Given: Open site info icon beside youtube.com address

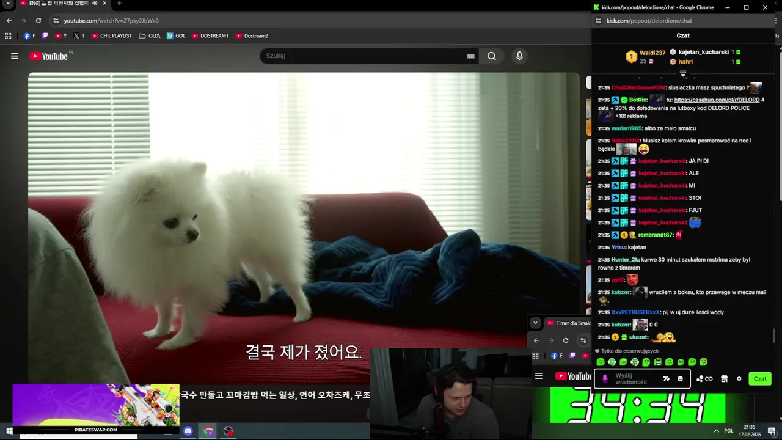Looking at the screenshot, I should [x=56, y=21].
